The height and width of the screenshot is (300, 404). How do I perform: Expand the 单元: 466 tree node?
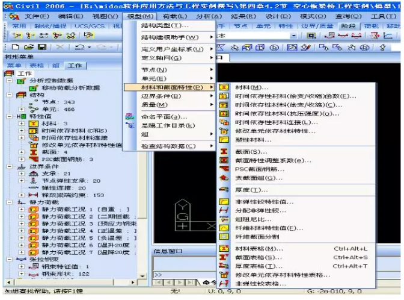tap(22, 109)
